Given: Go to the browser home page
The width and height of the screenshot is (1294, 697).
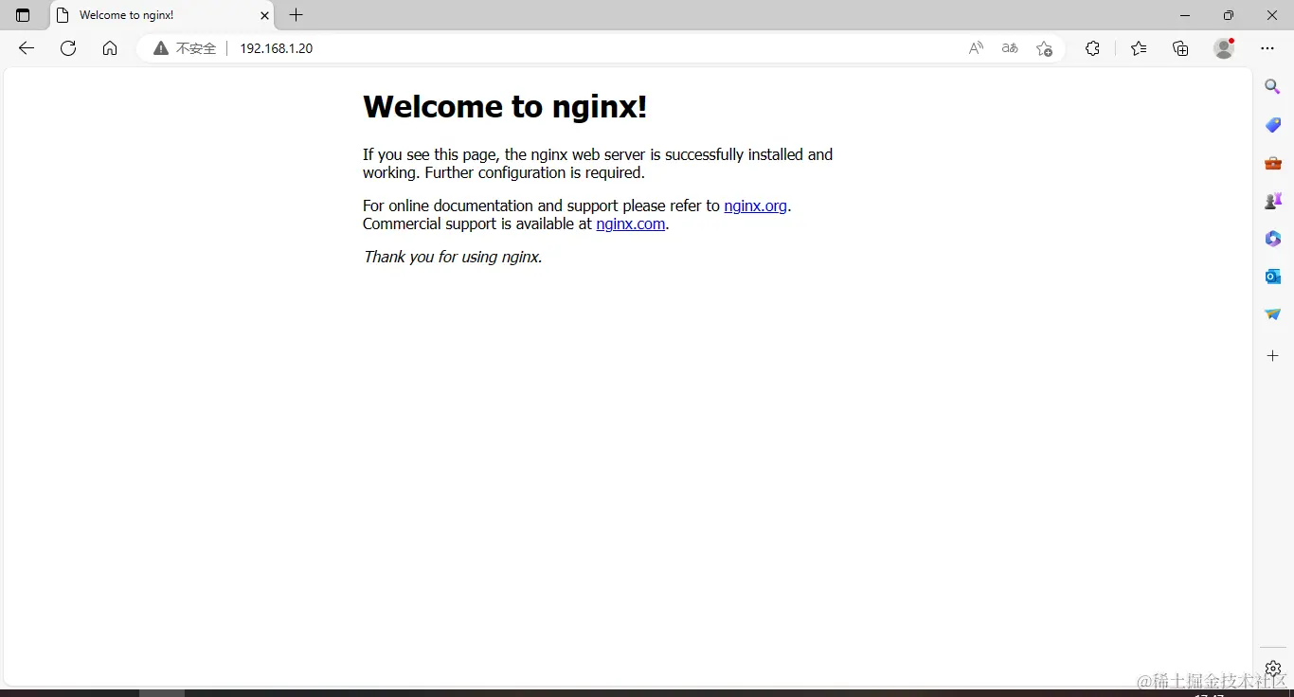Looking at the screenshot, I should coord(110,48).
